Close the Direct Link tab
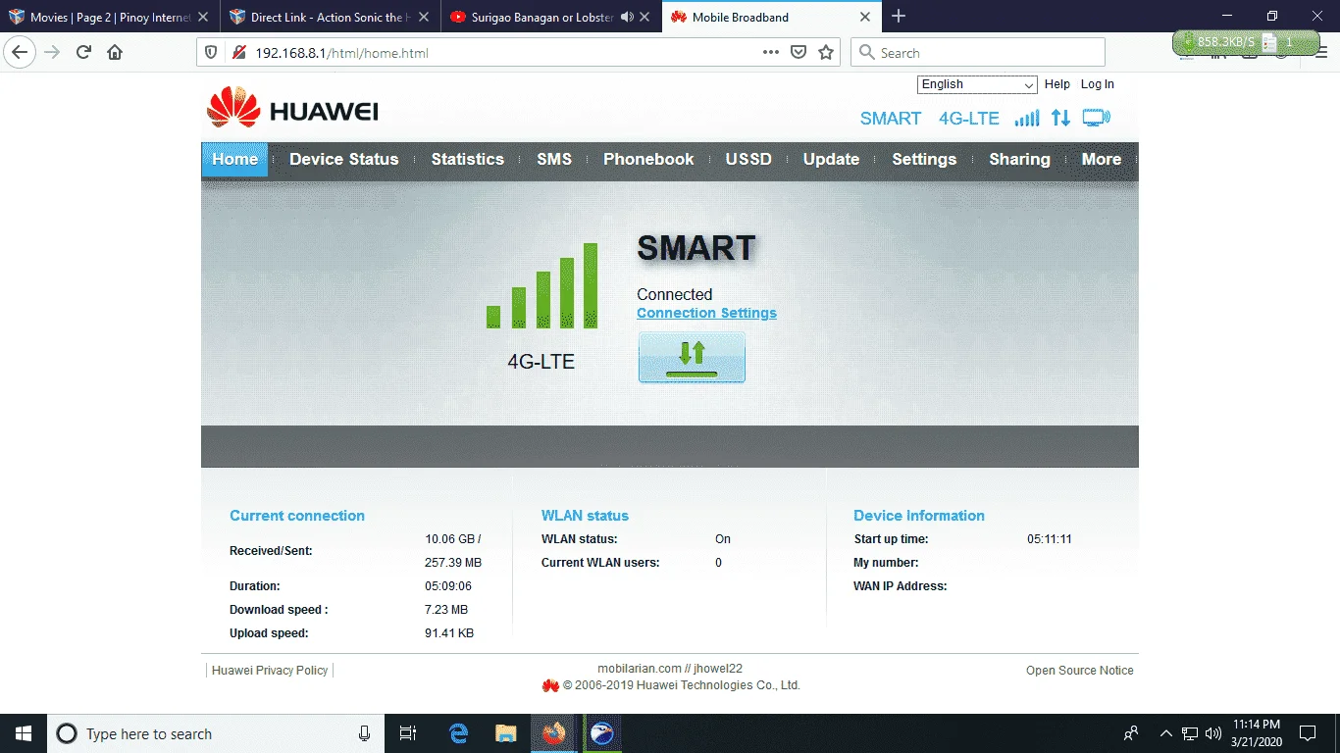Screen dimensions: 1340x753 click(424, 17)
